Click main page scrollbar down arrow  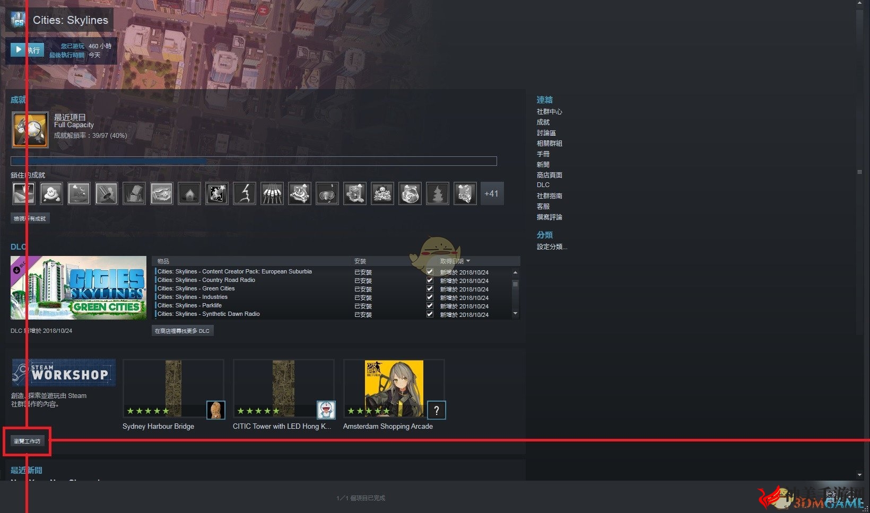(859, 475)
